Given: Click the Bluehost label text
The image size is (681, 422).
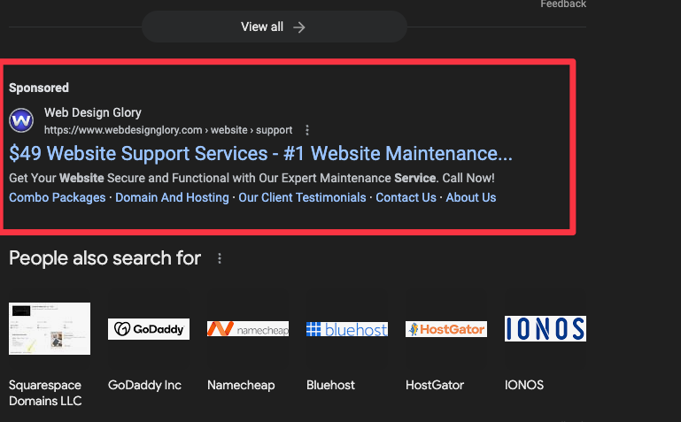Looking at the screenshot, I should (330, 385).
